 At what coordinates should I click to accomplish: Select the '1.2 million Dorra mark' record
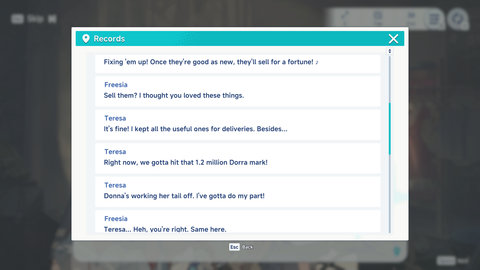[x=238, y=158]
